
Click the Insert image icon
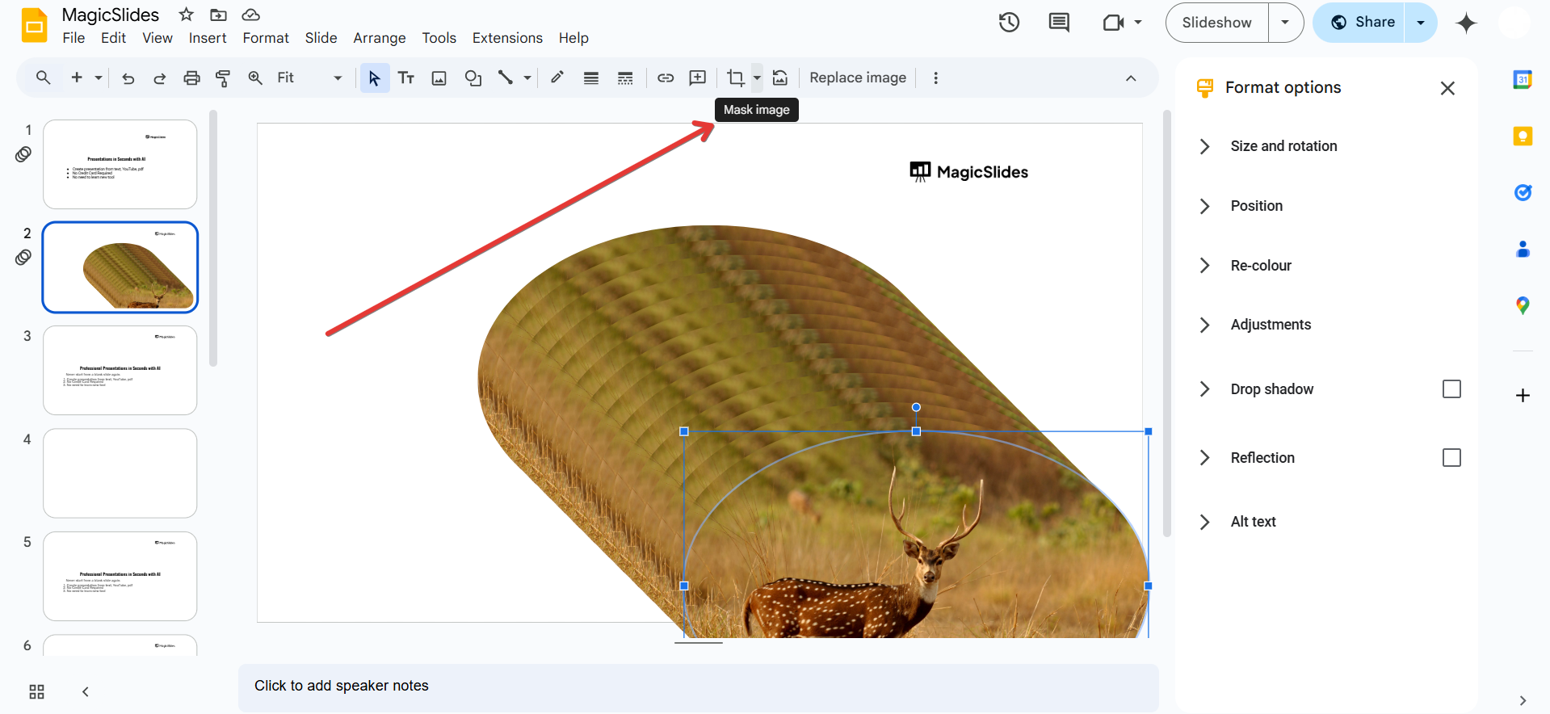(x=439, y=78)
